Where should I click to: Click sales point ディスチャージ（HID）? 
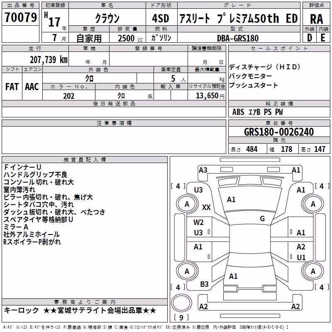[265, 67]
